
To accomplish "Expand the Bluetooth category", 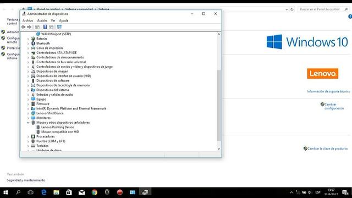I will 28,43.
